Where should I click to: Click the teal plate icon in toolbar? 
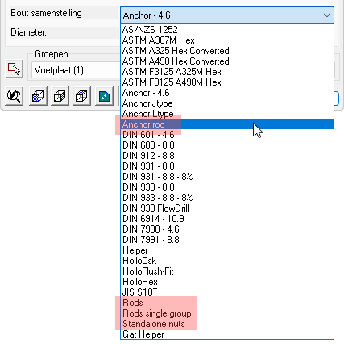(x=104, y=96)
